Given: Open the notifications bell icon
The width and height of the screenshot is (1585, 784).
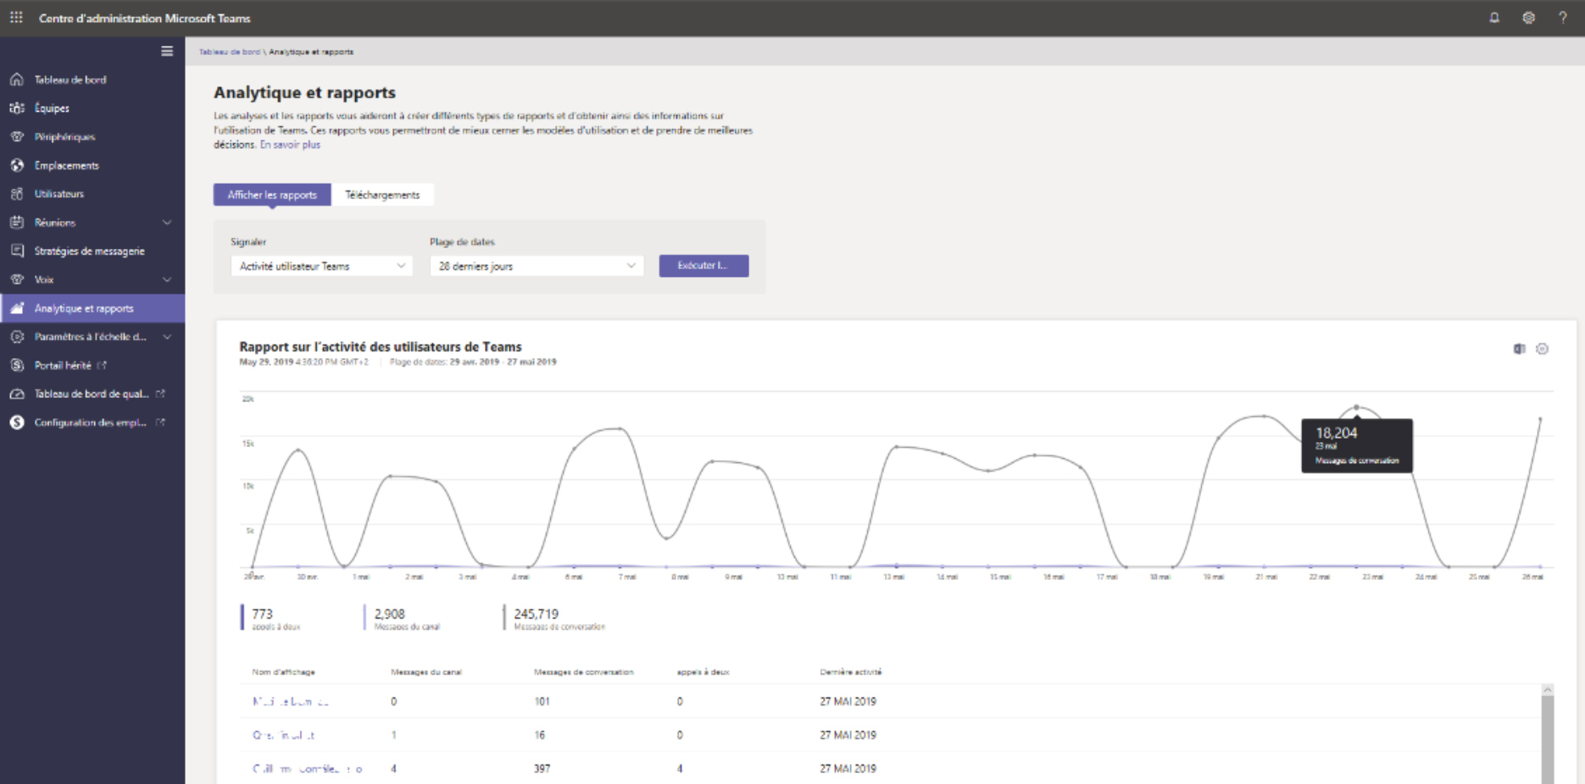Looking at the screenshot, I should [1494, 18].
